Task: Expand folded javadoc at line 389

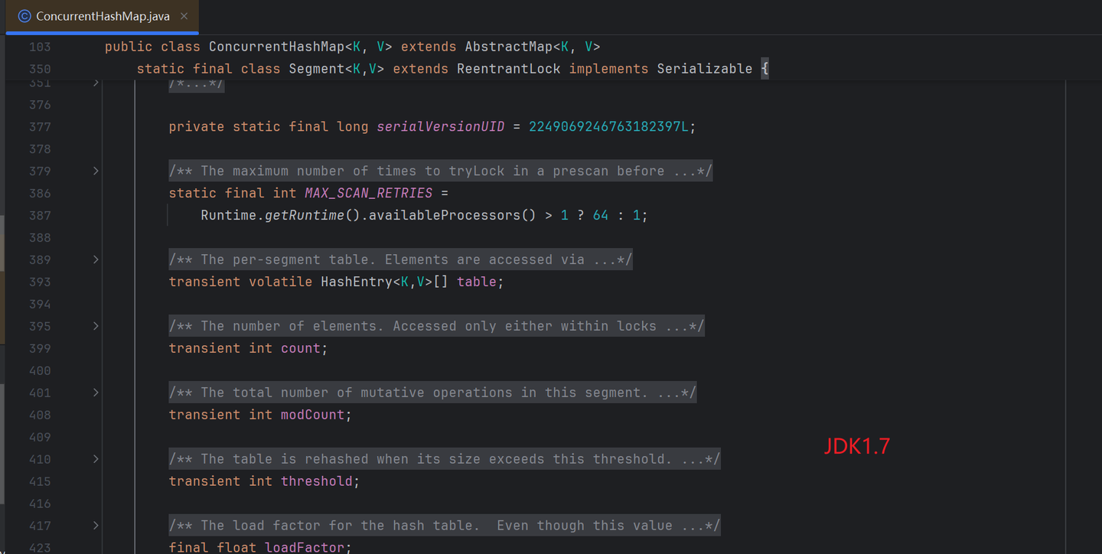Action: click(96, 259)
